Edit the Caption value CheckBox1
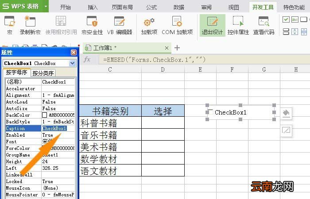The height and width of the screenshot is (199, 310). pyautogui.click(x=58, y=128)
